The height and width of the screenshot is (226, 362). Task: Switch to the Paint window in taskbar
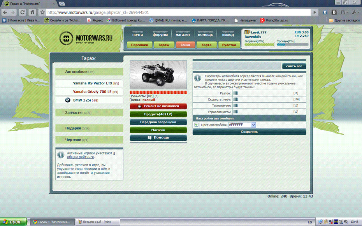tap(97, 222)
